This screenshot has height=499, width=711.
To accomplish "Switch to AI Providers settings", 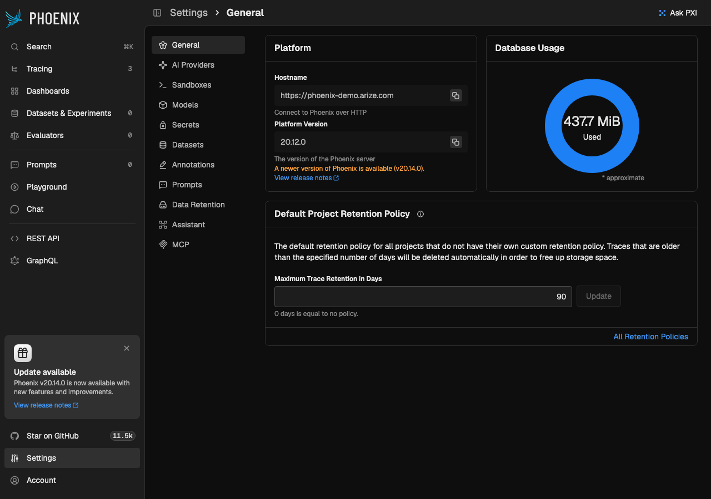I will coord(198,65).
